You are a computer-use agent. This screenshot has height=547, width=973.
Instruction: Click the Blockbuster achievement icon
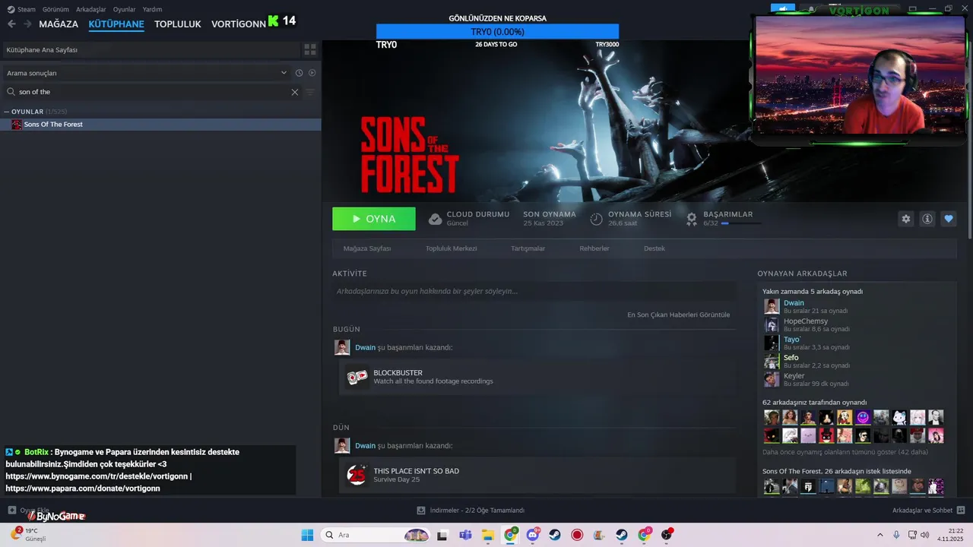[x=357, y=377]
